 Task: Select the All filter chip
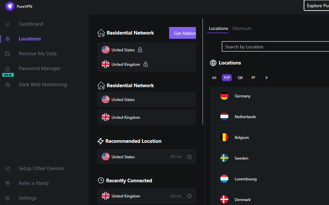coord(214,78)
